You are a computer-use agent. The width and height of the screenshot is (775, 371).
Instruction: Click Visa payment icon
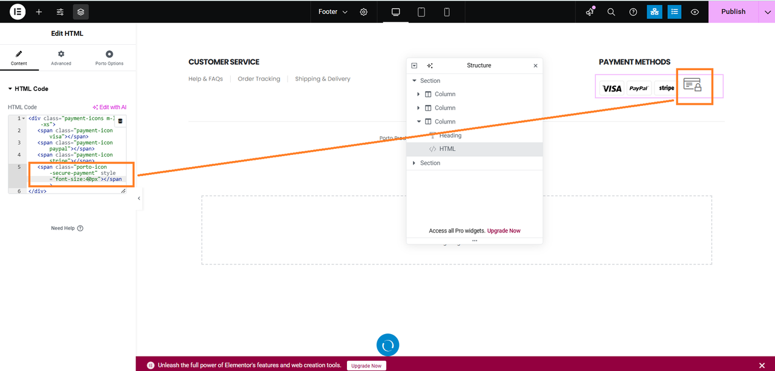click(x=612, y=88)
